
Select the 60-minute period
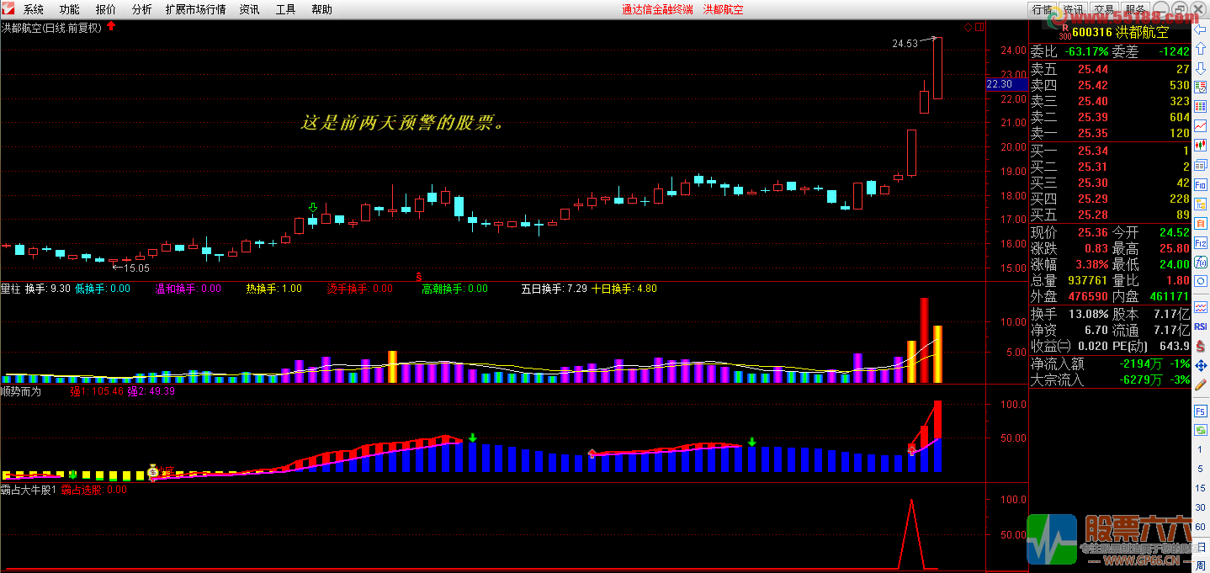[x=1202, y=526]
